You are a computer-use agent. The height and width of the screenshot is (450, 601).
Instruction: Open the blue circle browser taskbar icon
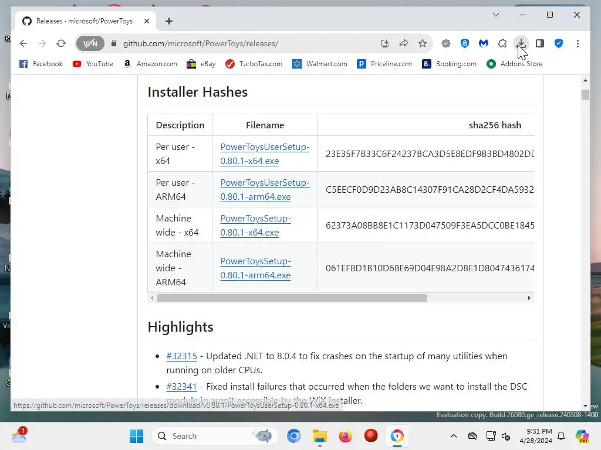(294, 436)
